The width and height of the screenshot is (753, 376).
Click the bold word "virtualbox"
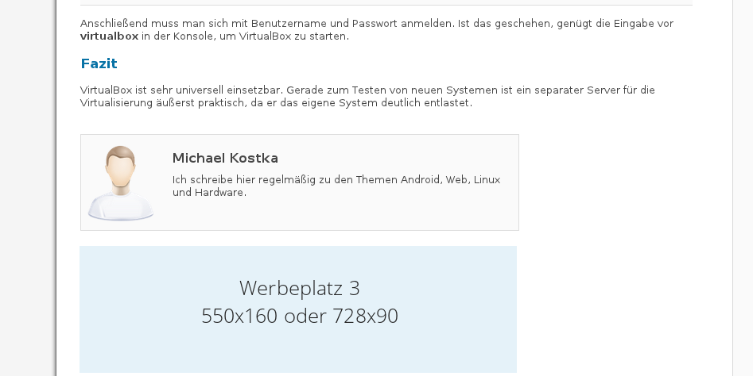(x=109, y=36)
